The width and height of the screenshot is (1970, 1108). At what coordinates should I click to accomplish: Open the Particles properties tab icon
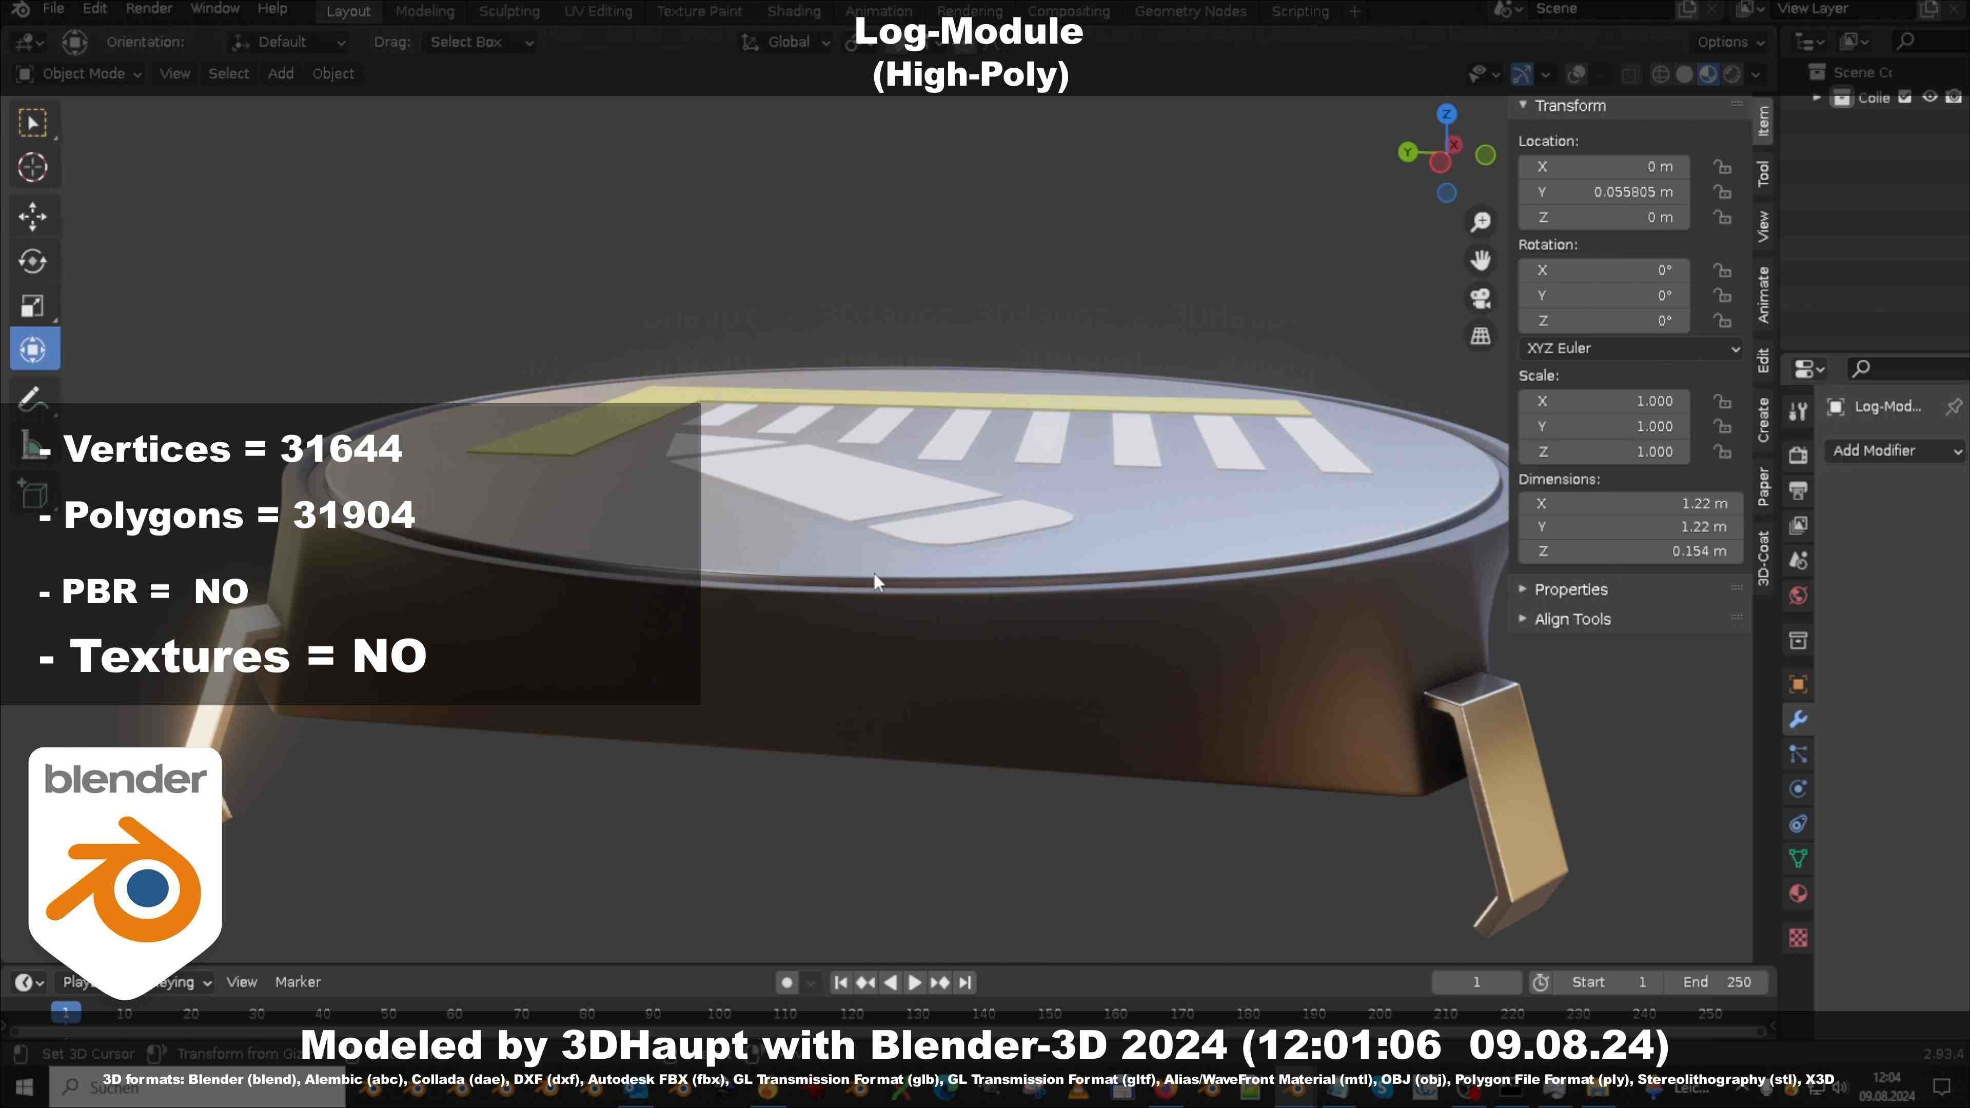click(1798, 755)
